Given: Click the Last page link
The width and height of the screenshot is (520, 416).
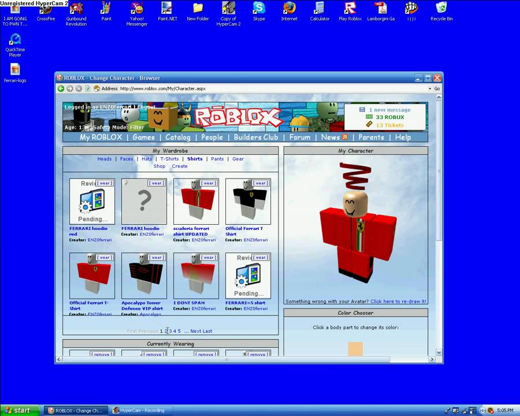Looking at the screenshot, I should 207,331.
